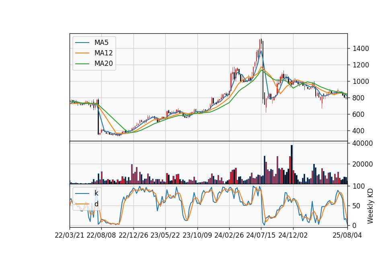Click the MA12 legend label

pos(103,53)
